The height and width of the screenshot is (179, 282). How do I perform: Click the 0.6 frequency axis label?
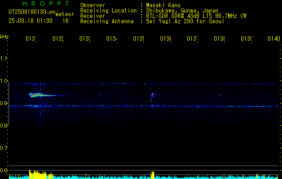(4, 170)
